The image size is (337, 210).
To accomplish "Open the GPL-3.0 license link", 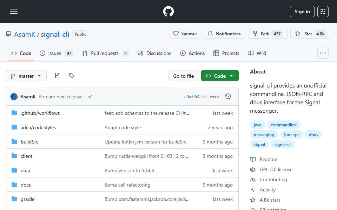I will click(276, 169).
